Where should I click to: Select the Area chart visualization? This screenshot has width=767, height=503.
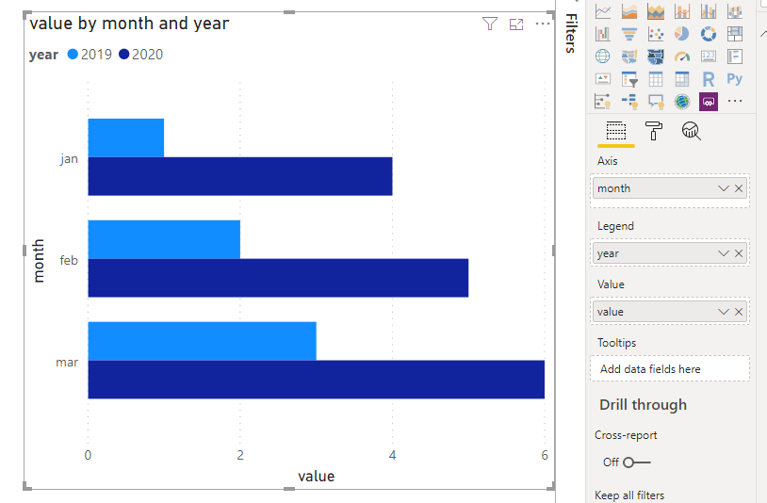click(x=629, y=10)
